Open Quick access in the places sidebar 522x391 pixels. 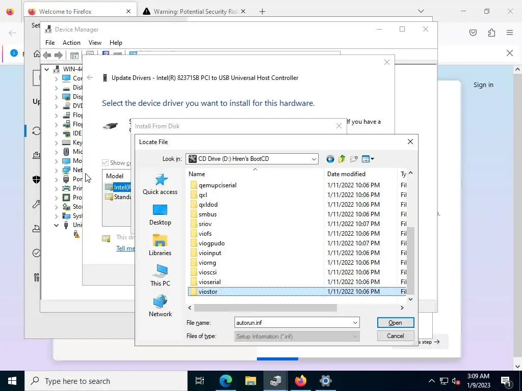pyautogui.click(x=160, y=184)
